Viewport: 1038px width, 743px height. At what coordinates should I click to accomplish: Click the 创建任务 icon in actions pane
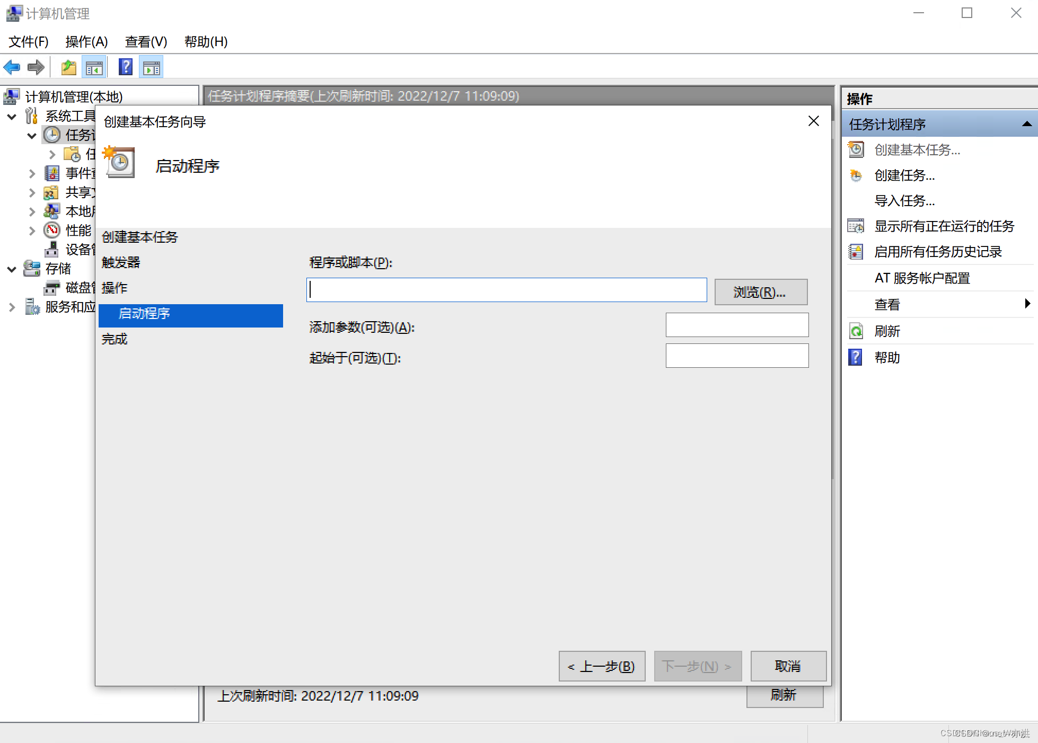coord(856,175)
